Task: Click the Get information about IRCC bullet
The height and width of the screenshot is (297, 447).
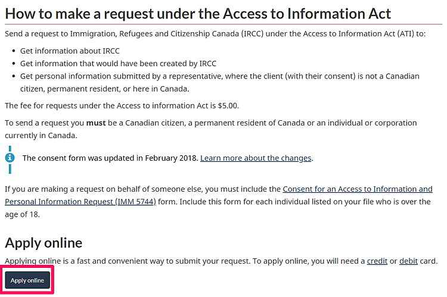Action: click(x=70, y=51)
